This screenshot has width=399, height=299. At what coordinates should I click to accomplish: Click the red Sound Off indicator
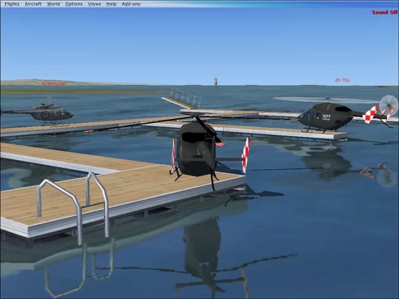pyautogui.click(x=385, y=12)
